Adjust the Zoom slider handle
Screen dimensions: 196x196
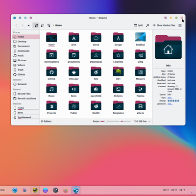point(106,122)
